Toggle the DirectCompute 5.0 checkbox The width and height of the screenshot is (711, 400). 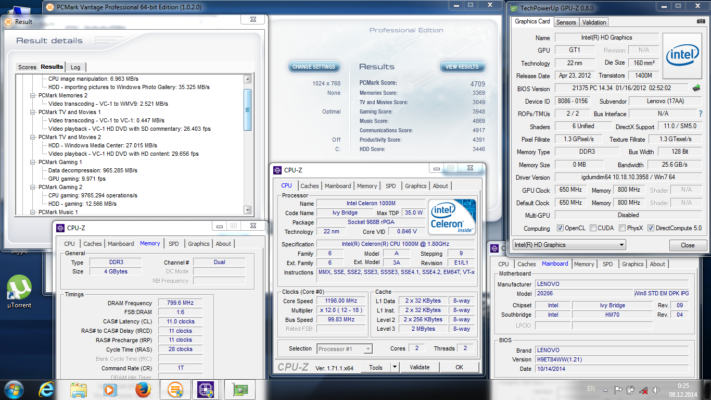(651, 228)
